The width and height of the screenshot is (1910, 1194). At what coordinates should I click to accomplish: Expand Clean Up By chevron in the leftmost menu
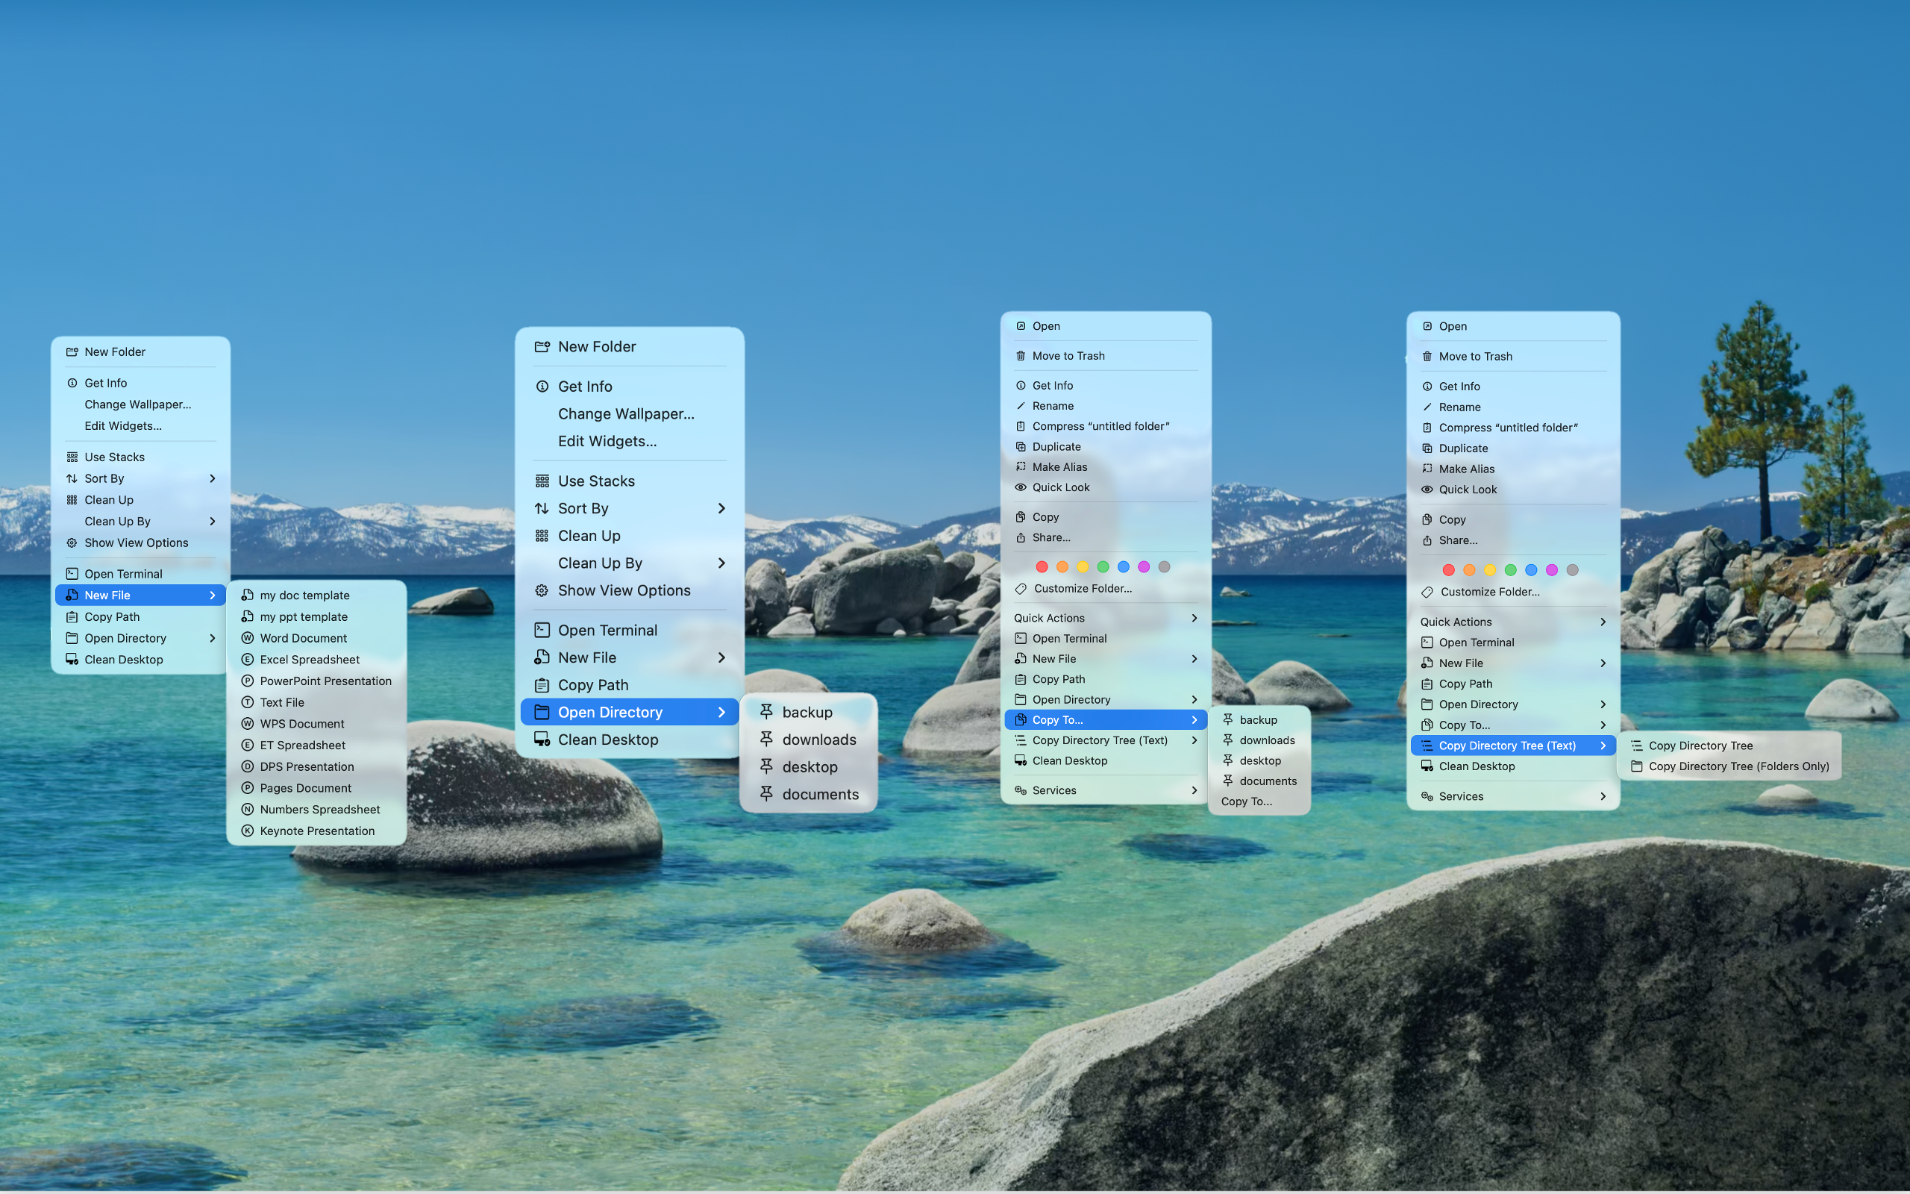pyautogui.click(x=213, y=521)
